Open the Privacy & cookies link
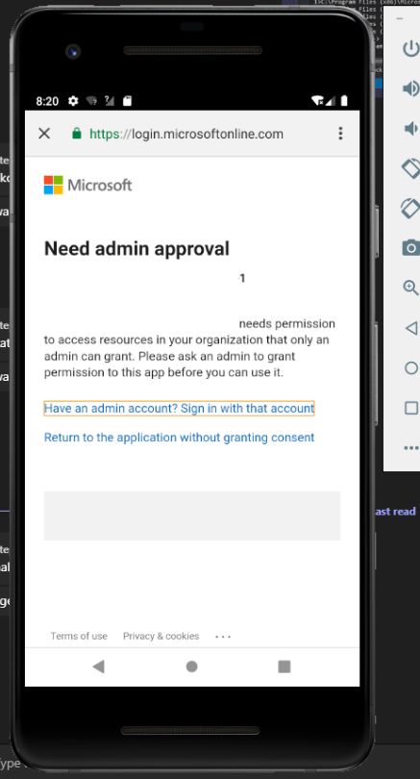The image size is (420, 779). tap(161, 636)
